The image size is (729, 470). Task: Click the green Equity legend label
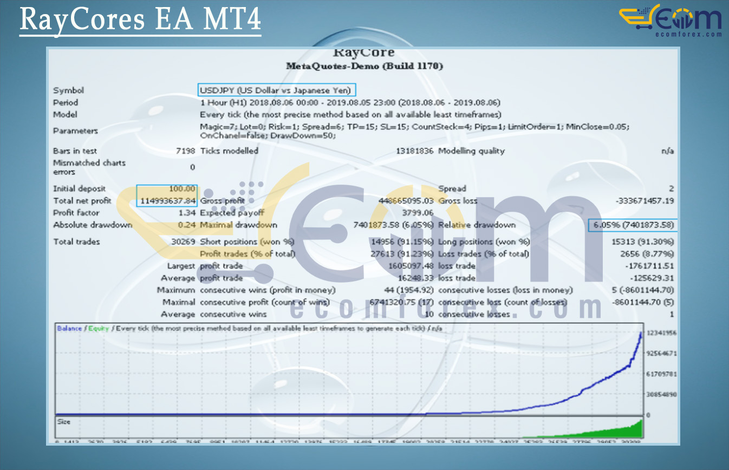(x=99, y=329)
